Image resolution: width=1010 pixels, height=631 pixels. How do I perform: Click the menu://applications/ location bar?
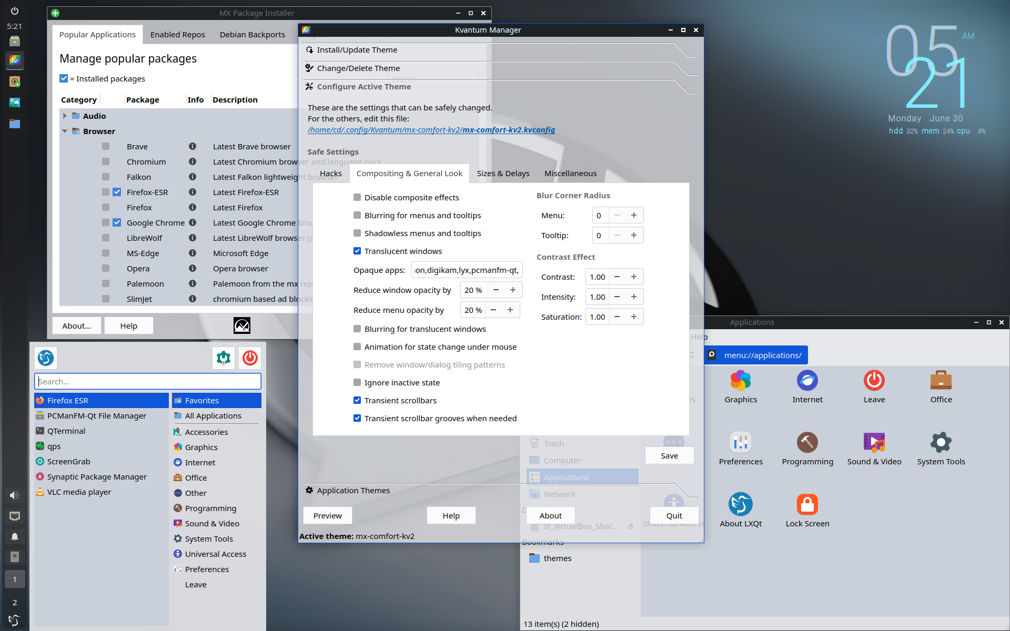click(x=756, y=355)
